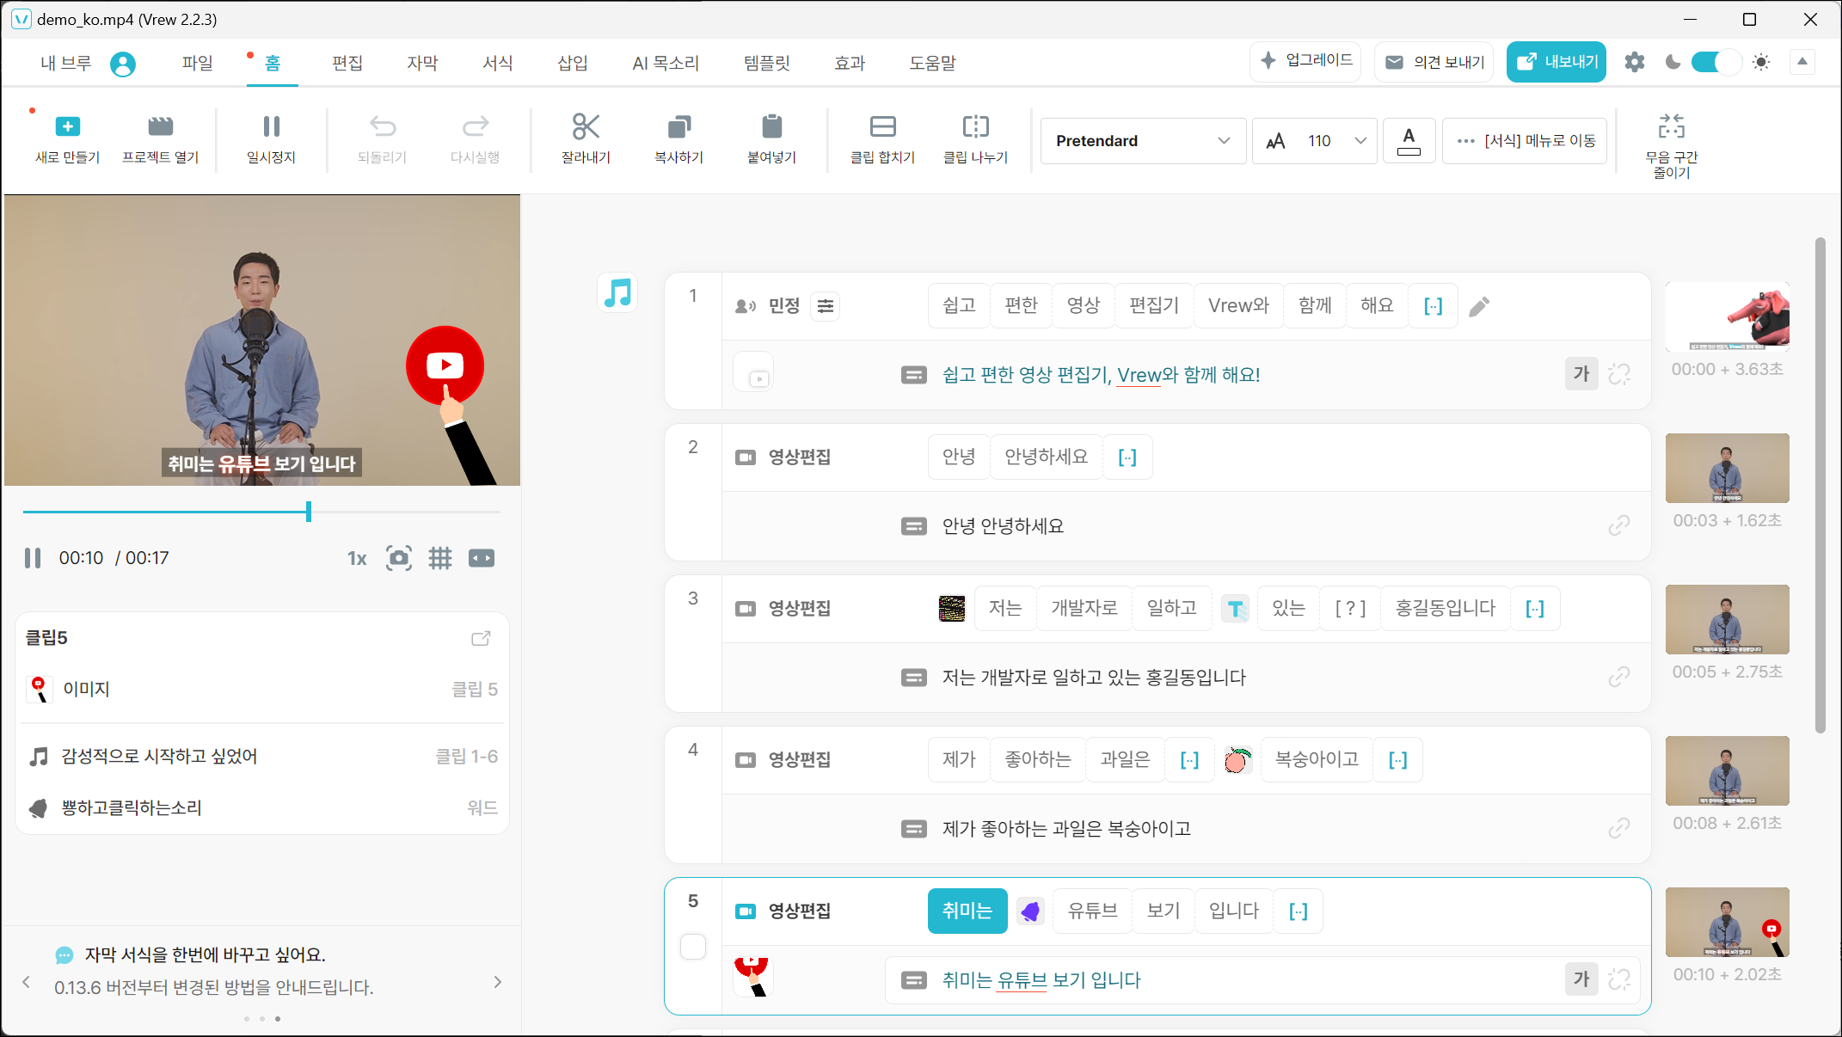The width and height of the screenshot is (1842, 1037).
Task: Open the 가 caption format in clip 1
Action: point(1581,374)
